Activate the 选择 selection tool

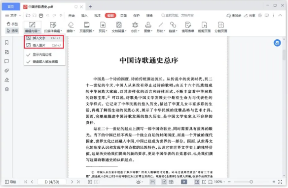12,30
